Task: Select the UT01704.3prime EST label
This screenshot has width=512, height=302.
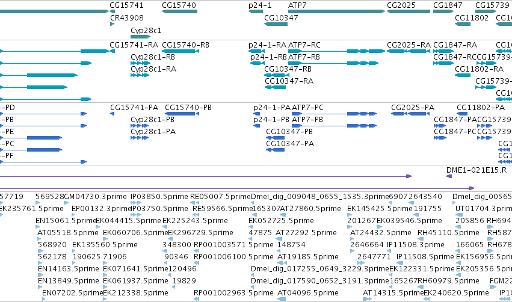Action: [x=484, y=209]
